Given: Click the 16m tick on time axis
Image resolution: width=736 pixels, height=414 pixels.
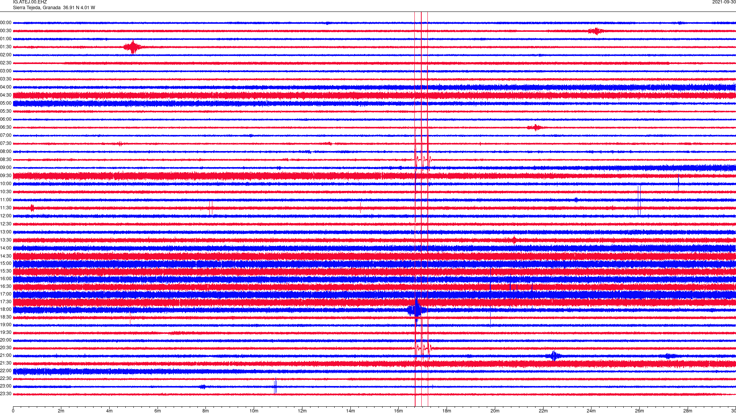Looking at the screenshot, I should (399, 411).
